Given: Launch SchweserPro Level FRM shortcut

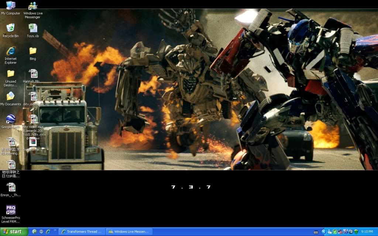Looking at the screenshot, I should [x=11, y=210].
